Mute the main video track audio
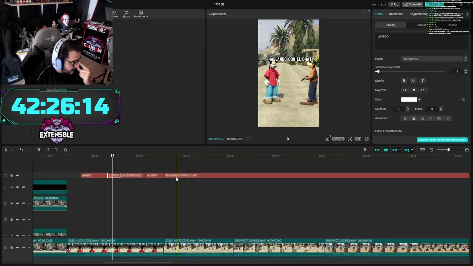 pyautogui.click(x=23, y=248)
